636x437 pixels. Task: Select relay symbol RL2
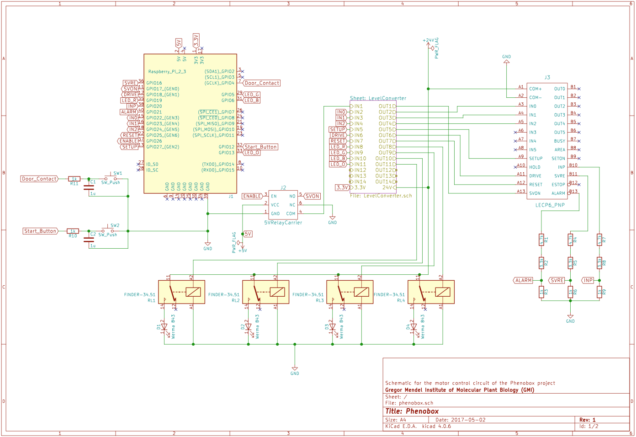pyautogui.click(x=265, y=292)
